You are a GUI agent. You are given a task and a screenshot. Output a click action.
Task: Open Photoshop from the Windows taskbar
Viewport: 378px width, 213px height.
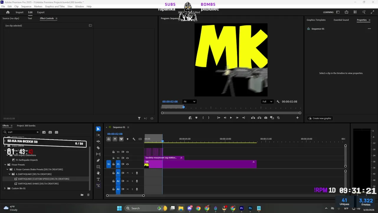click(250, 208)
